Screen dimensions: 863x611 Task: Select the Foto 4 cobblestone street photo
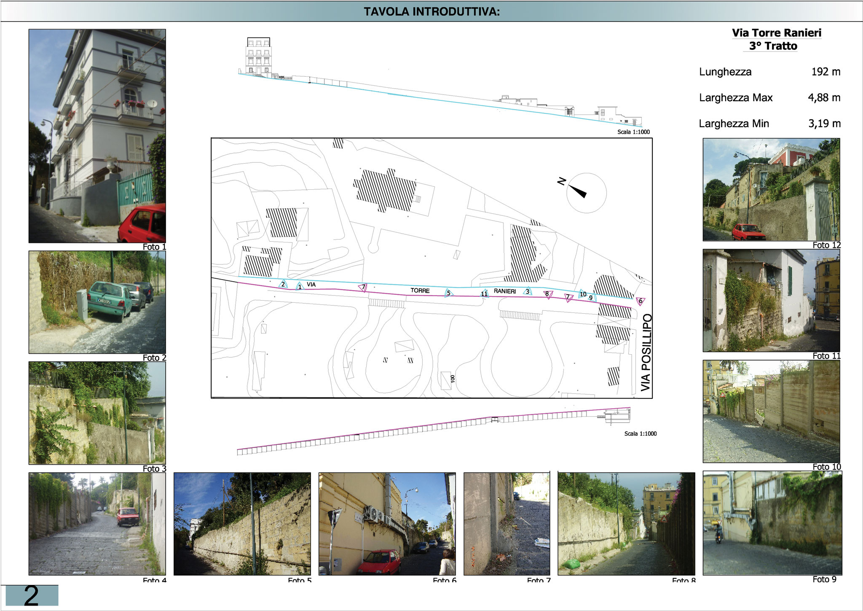97,523
